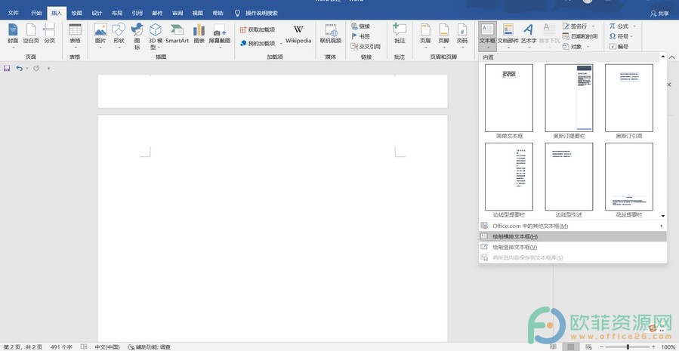Choose Draw Horizontal Text Box (绘制横排文本框)
The height and width of the screenshot is (351, 679).
pyautogui.click(x=573, y=237)
